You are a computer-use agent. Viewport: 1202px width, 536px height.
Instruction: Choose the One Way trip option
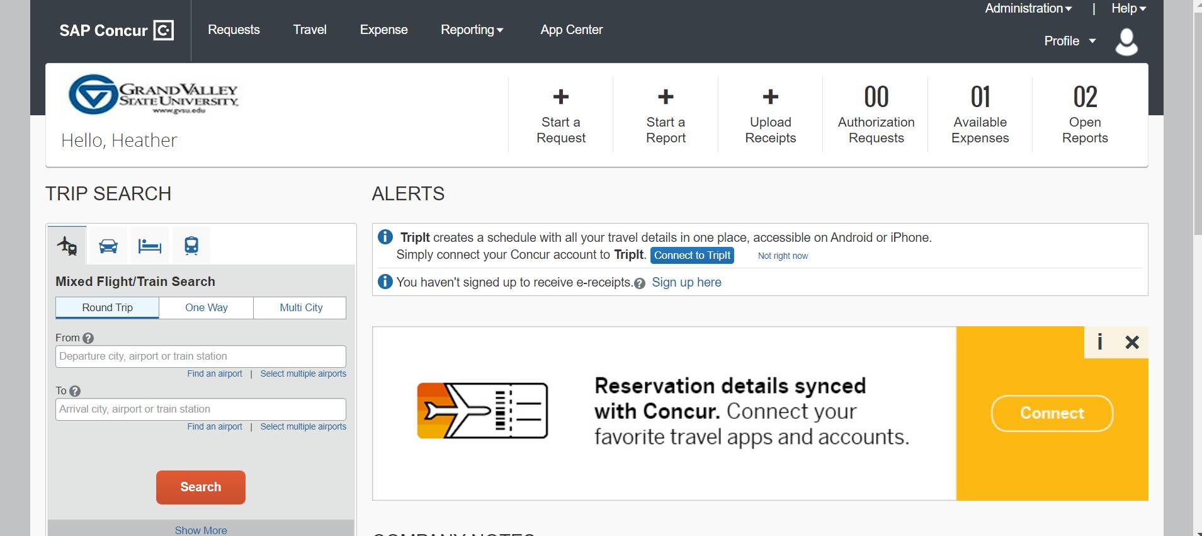click(206, 308)
